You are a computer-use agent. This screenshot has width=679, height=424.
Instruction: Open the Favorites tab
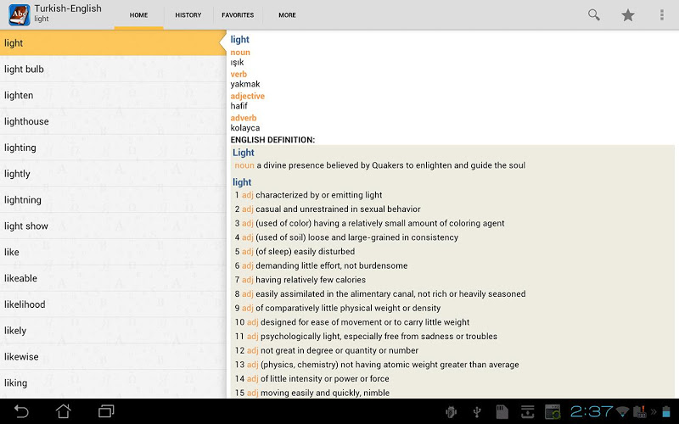(238, 15)
